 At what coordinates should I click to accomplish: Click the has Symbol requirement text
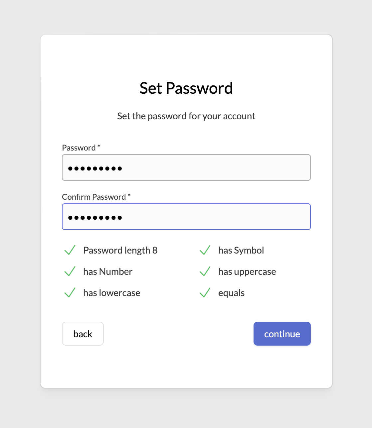click(x=241, y=250)
